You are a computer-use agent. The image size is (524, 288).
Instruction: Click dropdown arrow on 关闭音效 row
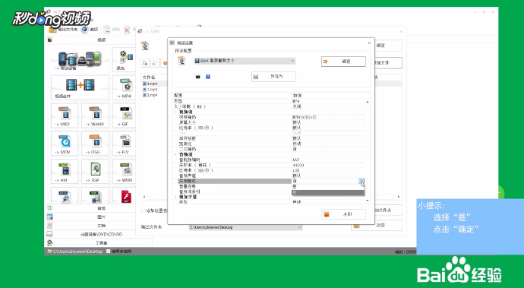[x=361, y=182]
